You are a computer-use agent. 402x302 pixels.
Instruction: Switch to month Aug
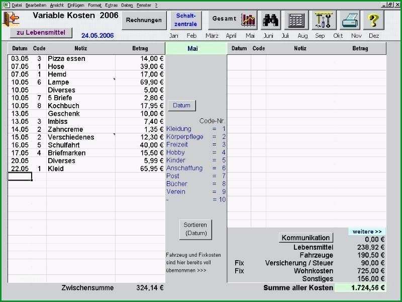coord(303,36)
